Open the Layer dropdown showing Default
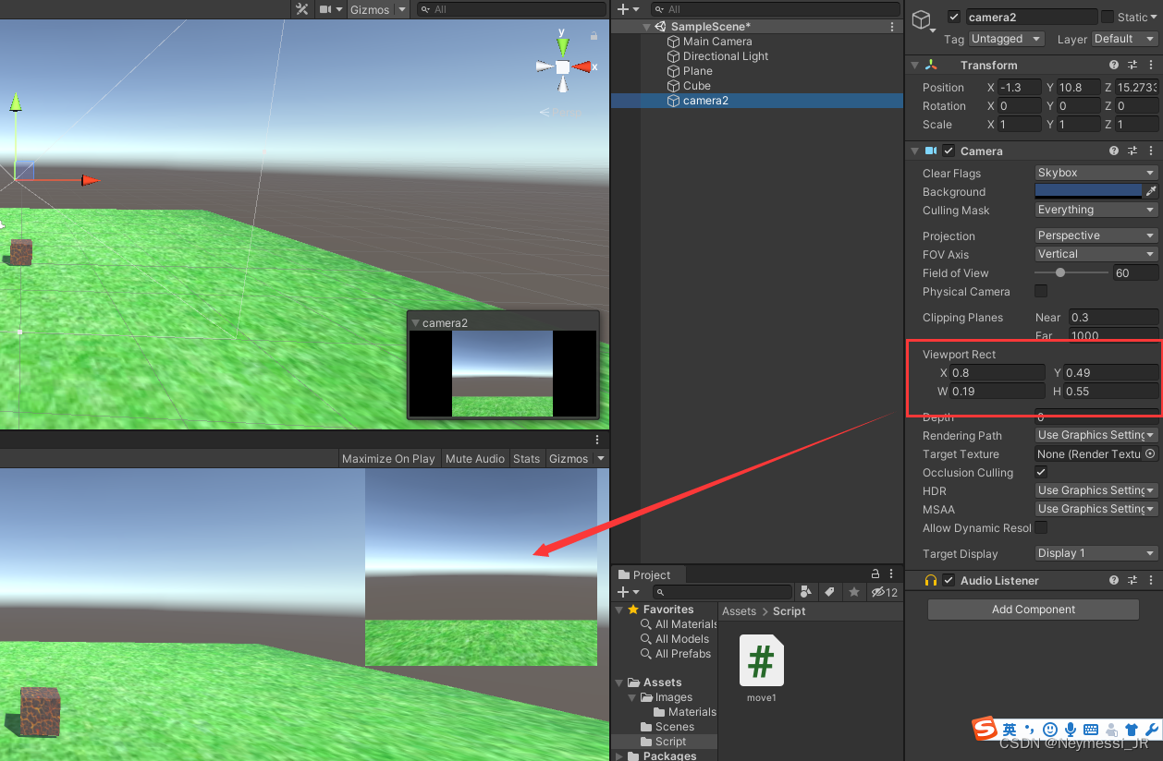Screen dimensions: 1163x761 click(x=1124, y=39)
